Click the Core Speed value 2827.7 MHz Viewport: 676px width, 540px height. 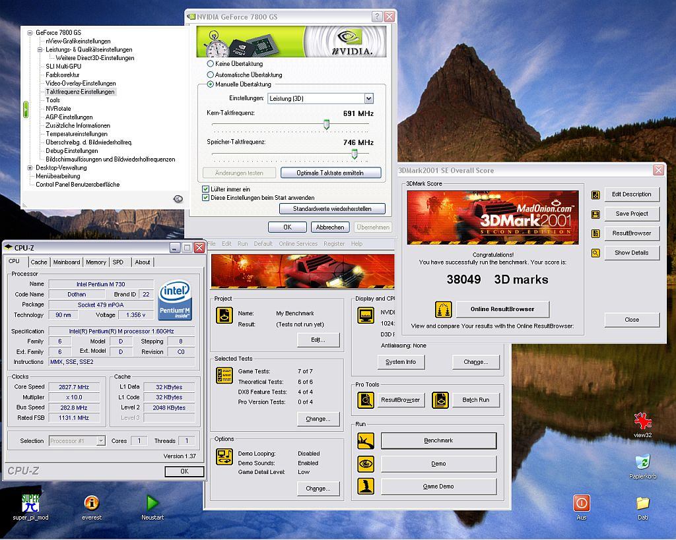[x=74, y=387]
